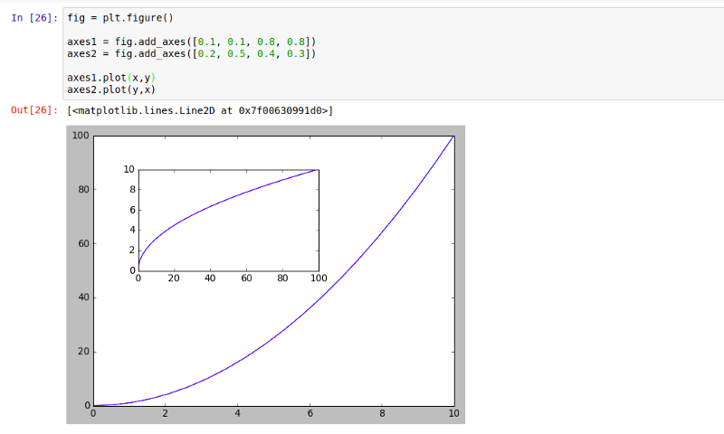Click the inset plot's '40' x-axis label

click(x=210, y=278)
